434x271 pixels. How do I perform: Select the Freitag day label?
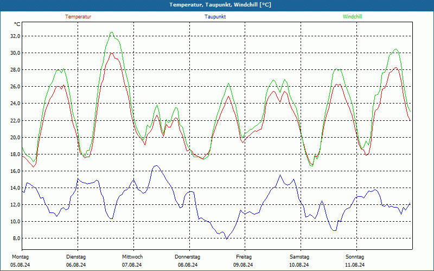[244, 257]
